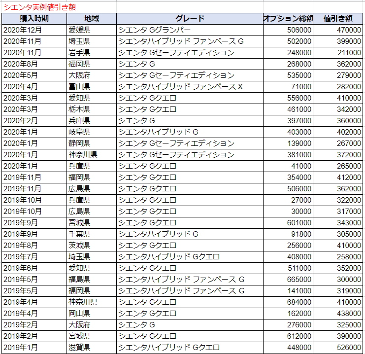This screenshot has width=365, height=354.
Task: Select the 2020年2月 date cell
Action: pyautogui.click(x=34, y=121)
